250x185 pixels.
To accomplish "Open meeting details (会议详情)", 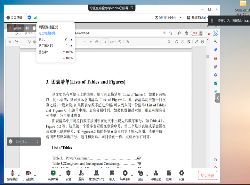I will (x=14, y=18).
